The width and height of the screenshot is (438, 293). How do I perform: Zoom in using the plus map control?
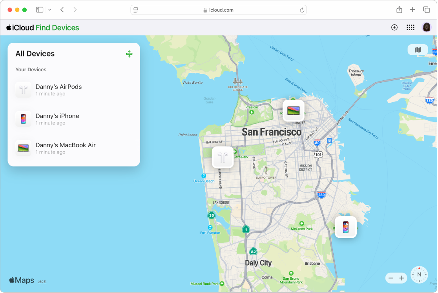pos(402,278)
